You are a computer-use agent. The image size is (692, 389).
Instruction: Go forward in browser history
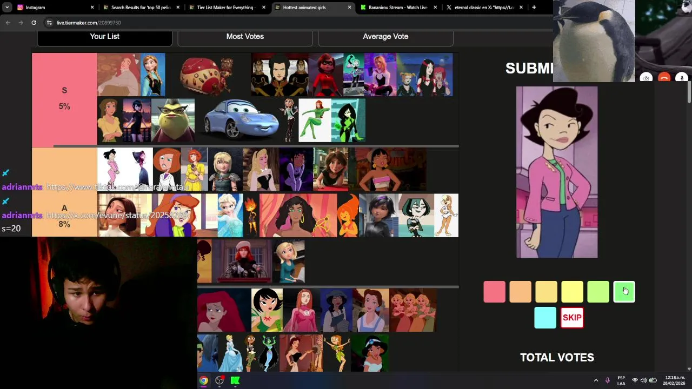coord(21,23)
